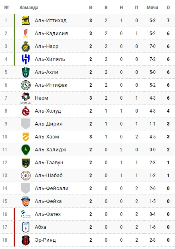
Task: Select the Al-Kholood red emblem
Action: (26, 111)
